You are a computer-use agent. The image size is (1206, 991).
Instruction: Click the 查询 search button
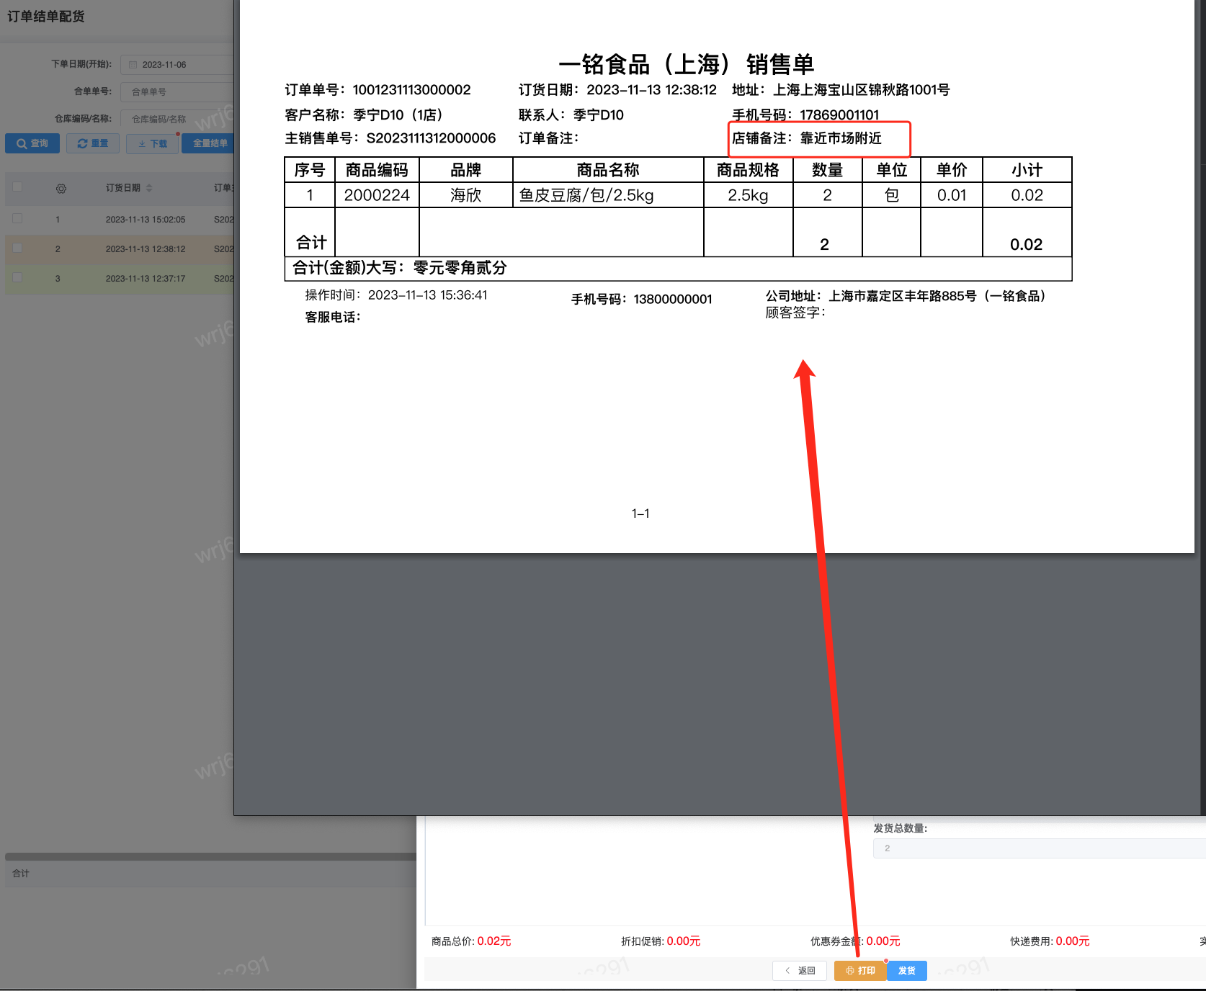click(x=32, y=143)
